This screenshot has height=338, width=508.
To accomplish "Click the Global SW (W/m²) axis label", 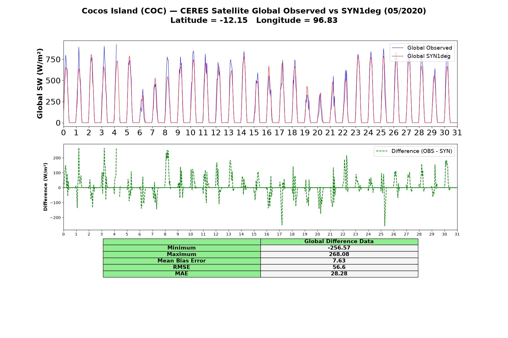I will [x=40, y=84].
